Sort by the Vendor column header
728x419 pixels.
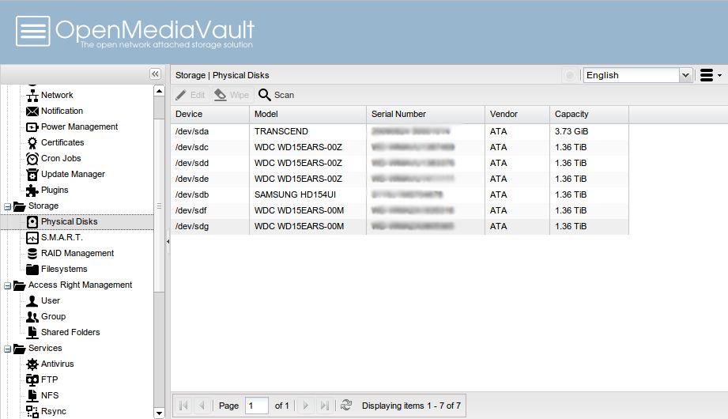point(517,115)
